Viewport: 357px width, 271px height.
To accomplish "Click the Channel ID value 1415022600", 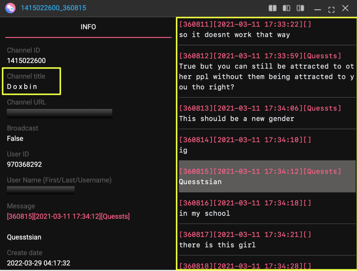I will 27,61.
